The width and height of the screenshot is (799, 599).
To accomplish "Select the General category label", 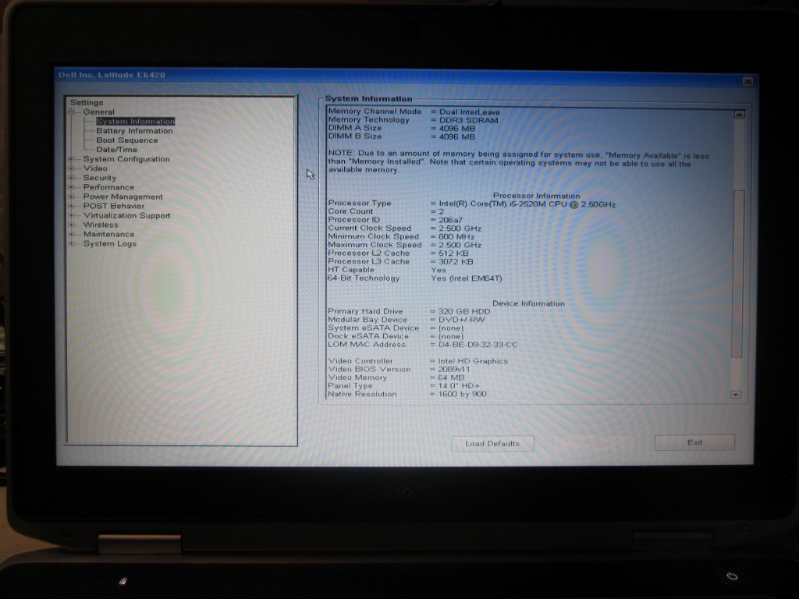I will 99,112.
